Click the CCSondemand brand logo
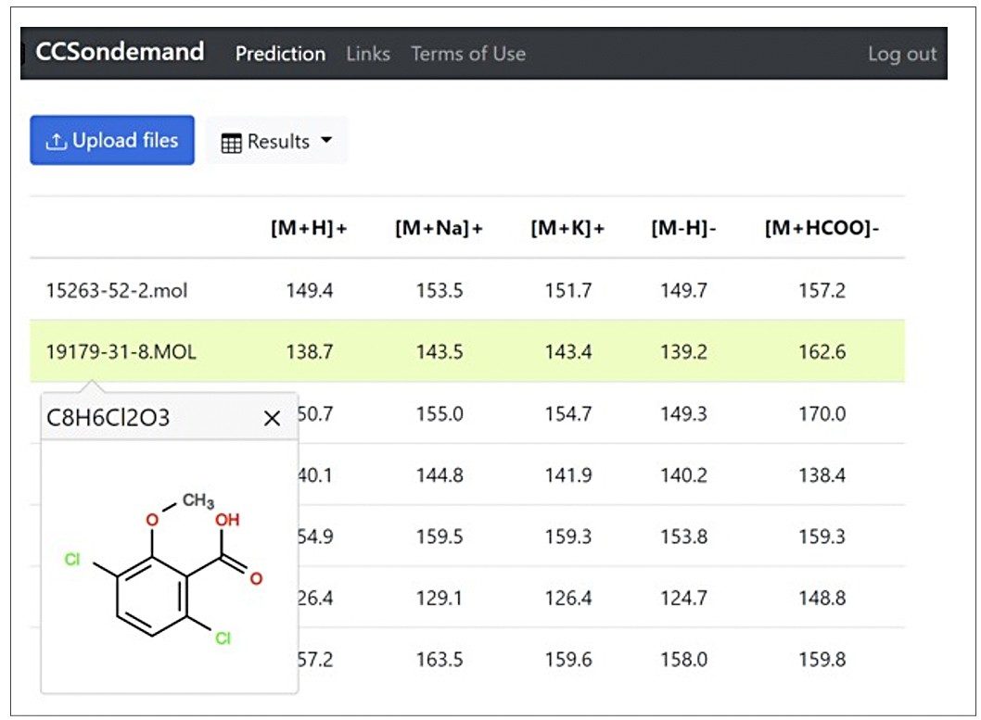The width and height of the screenshot is (981, 720). (120, 52)
